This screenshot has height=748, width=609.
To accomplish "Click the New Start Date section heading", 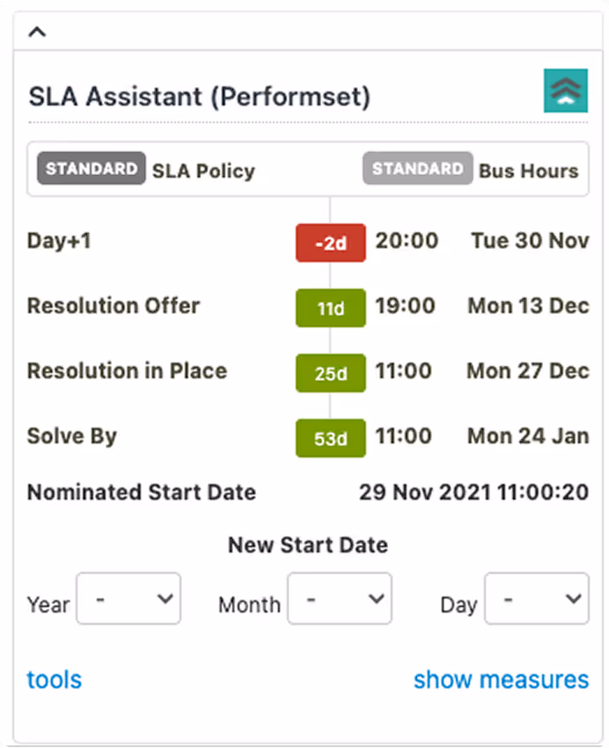I will coord(308,545).
